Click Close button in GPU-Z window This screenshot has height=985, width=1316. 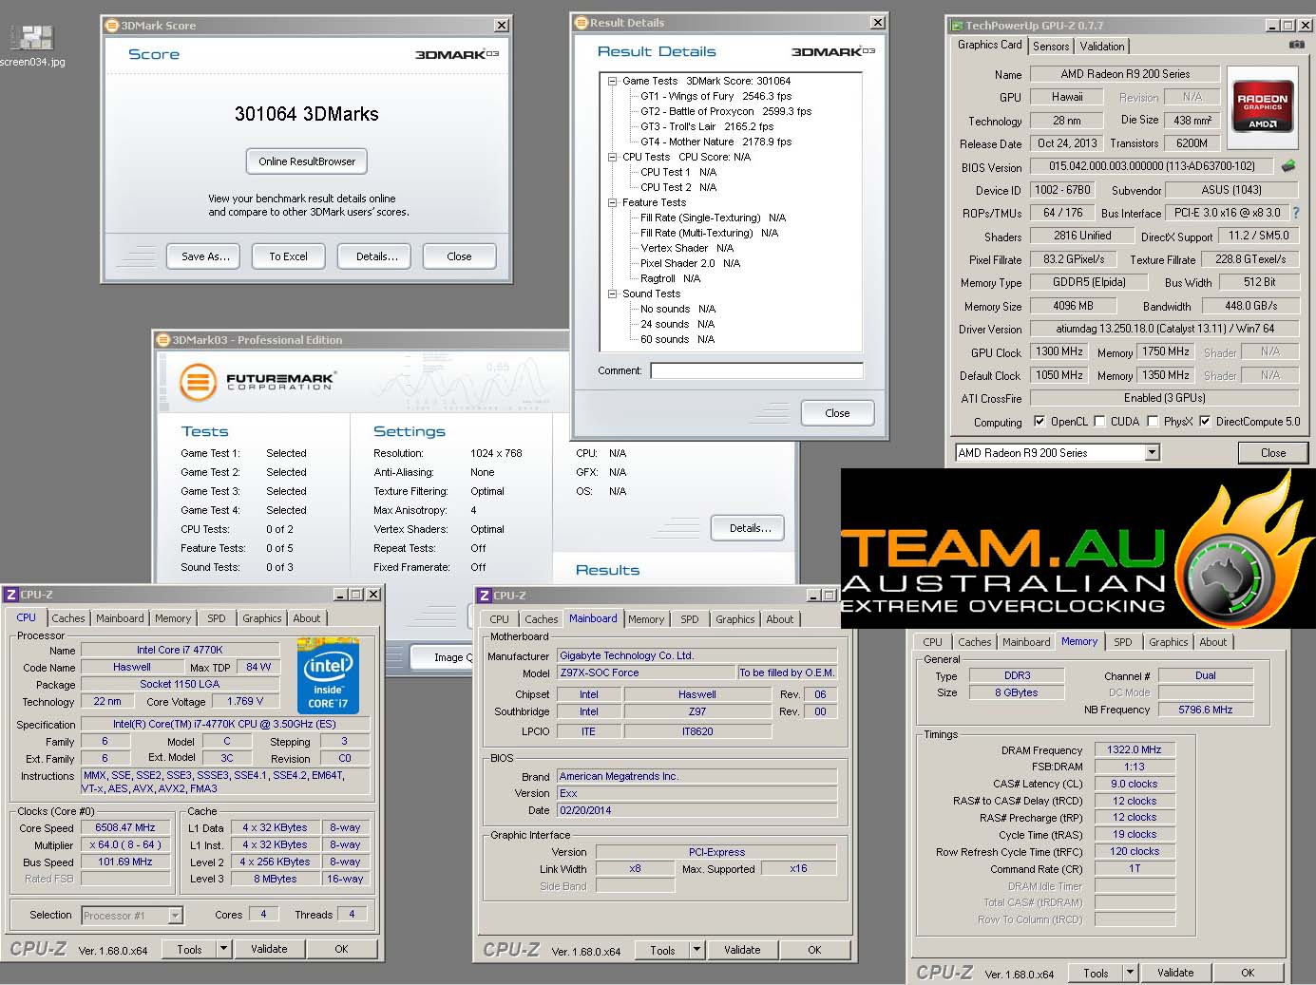(1273, 453)
